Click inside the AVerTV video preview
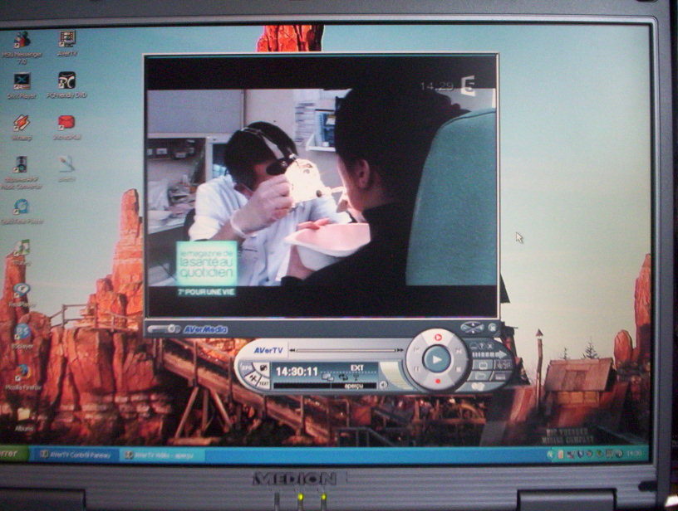 (322, 187)
